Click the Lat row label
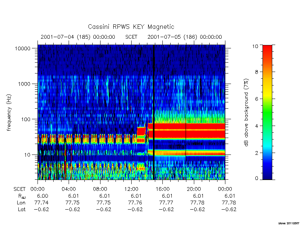The image size is (300, 225). pos(22,210)
